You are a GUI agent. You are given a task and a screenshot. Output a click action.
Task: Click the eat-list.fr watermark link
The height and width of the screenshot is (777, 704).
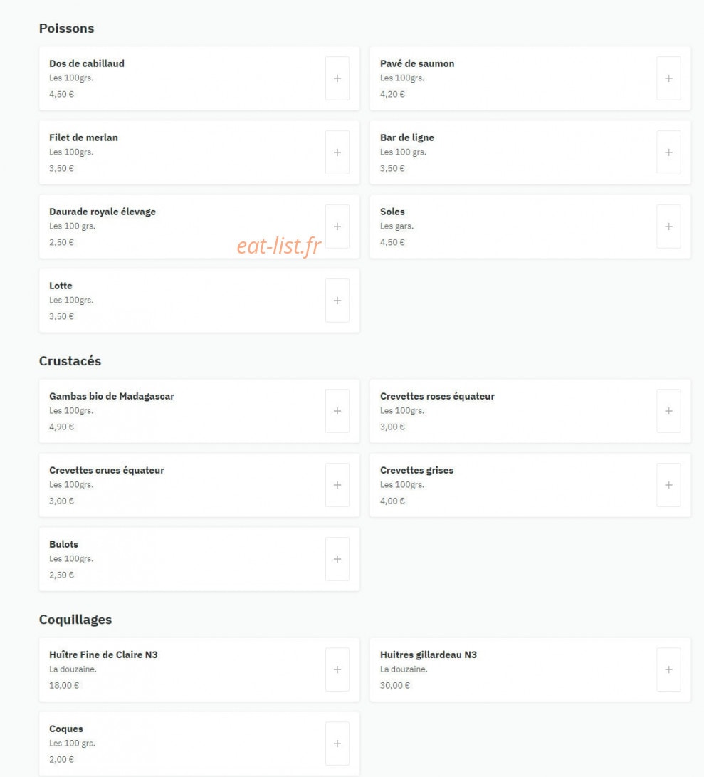(x=279, y=246)
